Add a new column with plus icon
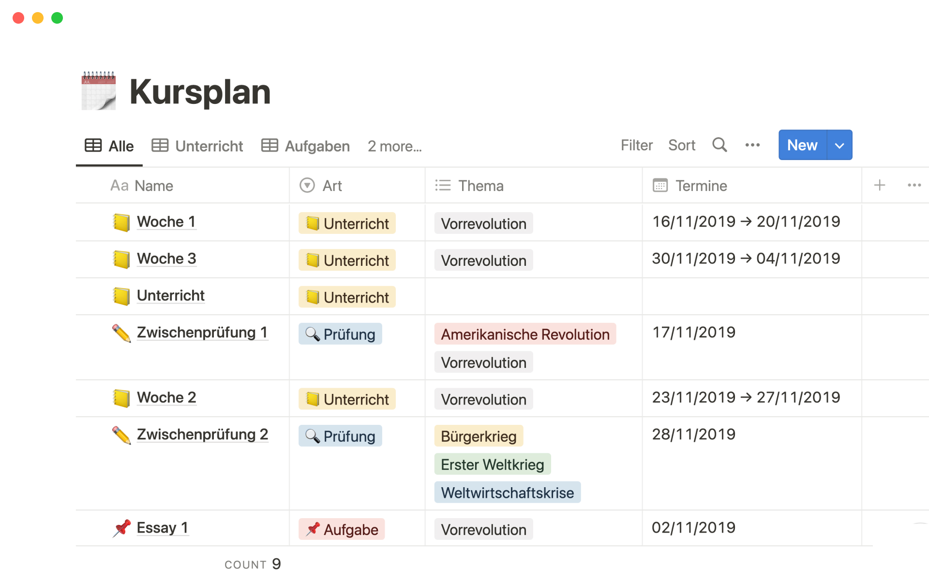929x580 pixels. [879, 185]
